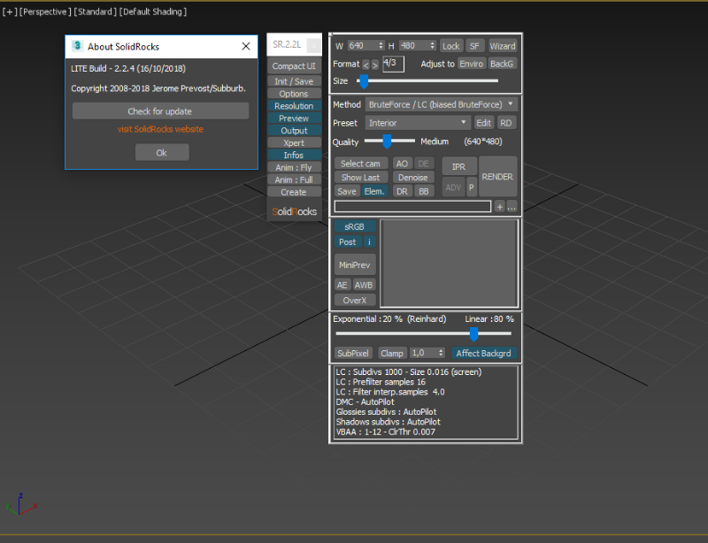Click the Show Last button
This screenshot has width=708, height=543.
360,178
